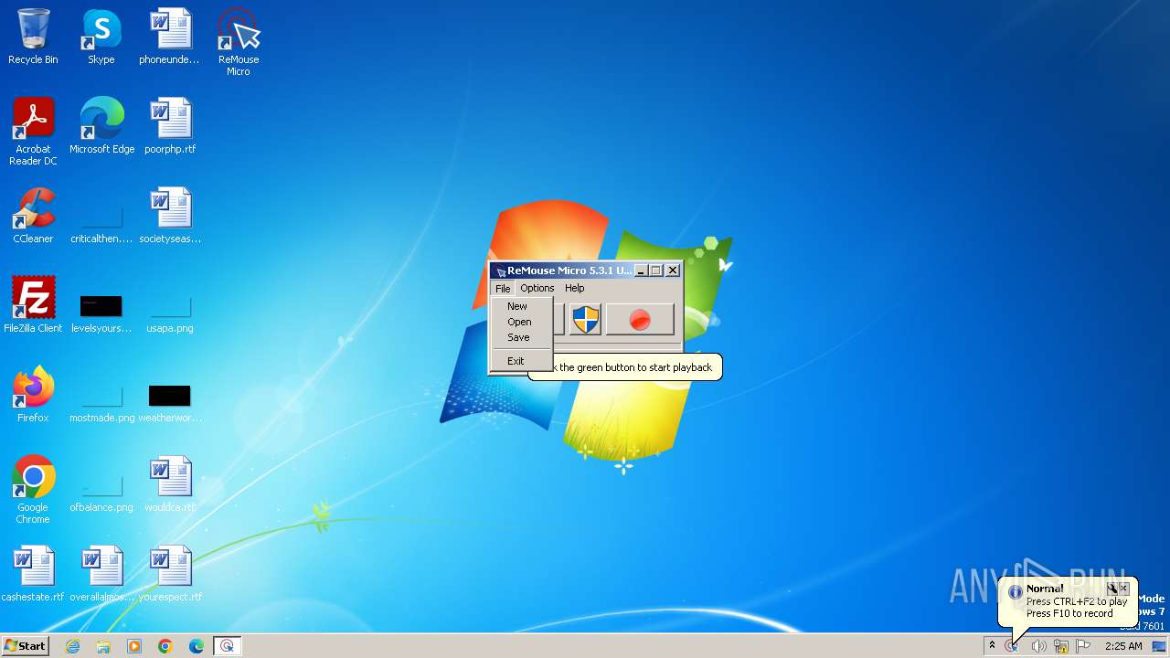Image resolution: width=1170 pixels, height=658 pixels.
Task: Select the poorphp.rtf file icon
Action: pos(170,126)
